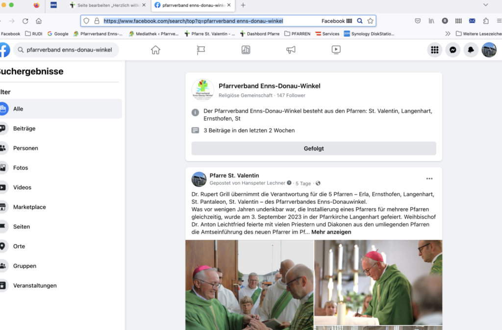The width and height of the screenshot is (502, 330).
Task: Open Messenger from the top bar
Action: pos(452,50)
